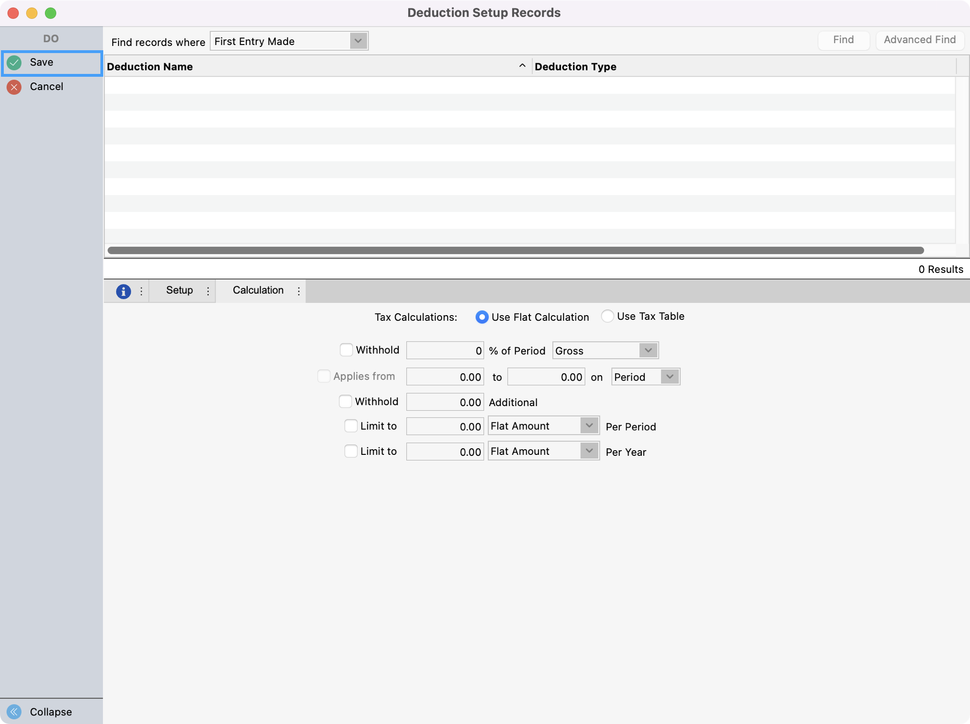970x724 pixels.
Task: Click the blue Collapse arrows icon
Action: [14, 711]
